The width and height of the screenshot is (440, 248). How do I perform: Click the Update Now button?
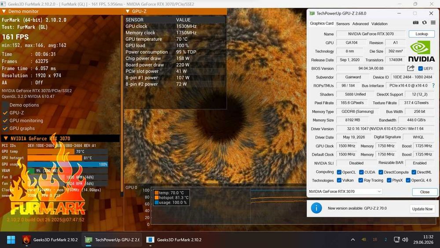point(422,209)
